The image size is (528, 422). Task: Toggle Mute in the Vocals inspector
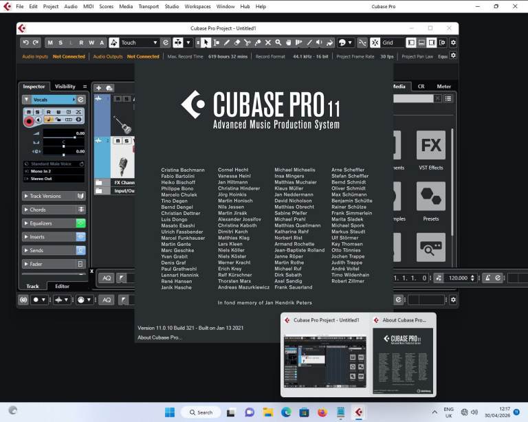(x=30, y=111)
